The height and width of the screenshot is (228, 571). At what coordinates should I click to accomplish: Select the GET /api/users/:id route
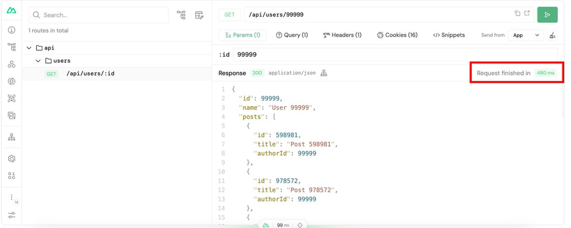117,74
